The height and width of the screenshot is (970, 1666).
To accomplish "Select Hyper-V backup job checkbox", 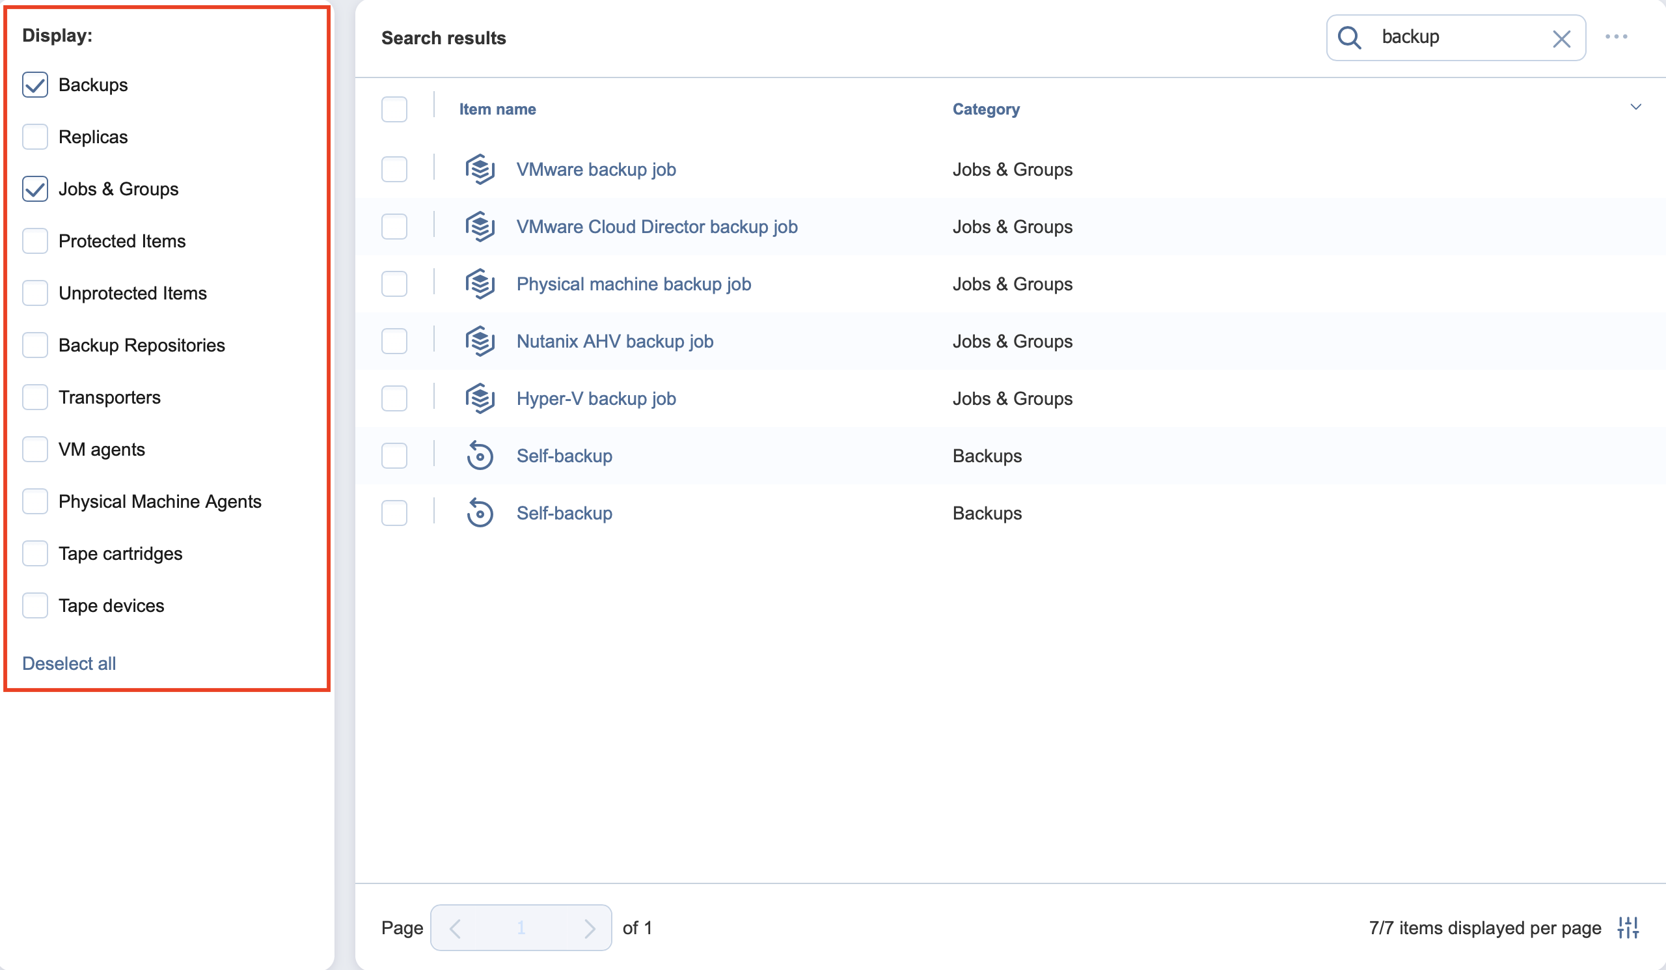I will (394, 398).
